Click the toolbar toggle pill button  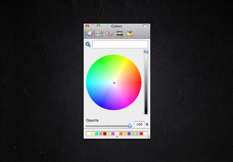tap(145, 26)
